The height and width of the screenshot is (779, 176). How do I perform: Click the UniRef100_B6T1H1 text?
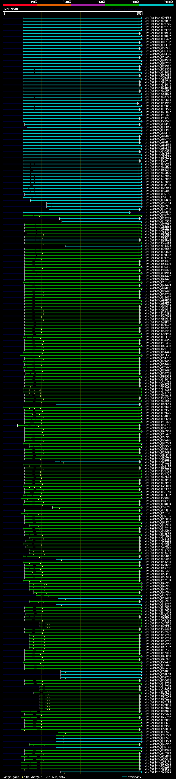158,185
